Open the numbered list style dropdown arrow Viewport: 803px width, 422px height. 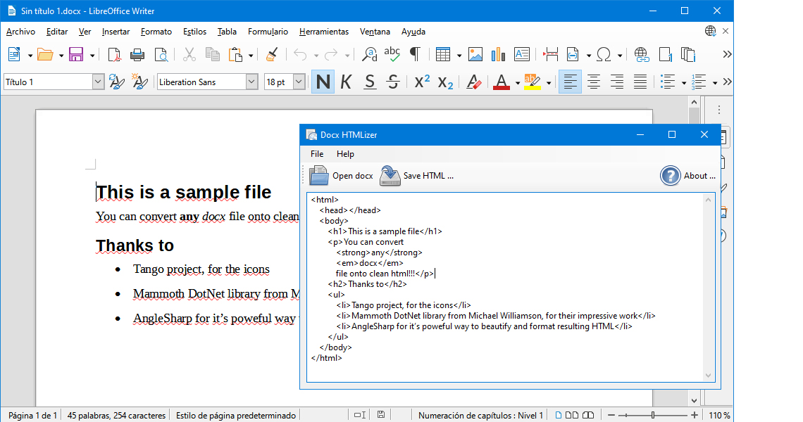click(715, 83)
